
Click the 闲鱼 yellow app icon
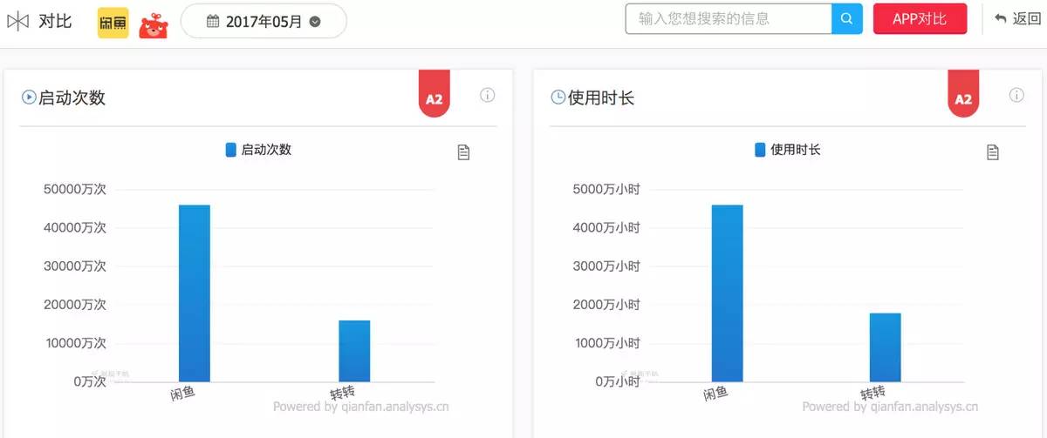[113, 23]
